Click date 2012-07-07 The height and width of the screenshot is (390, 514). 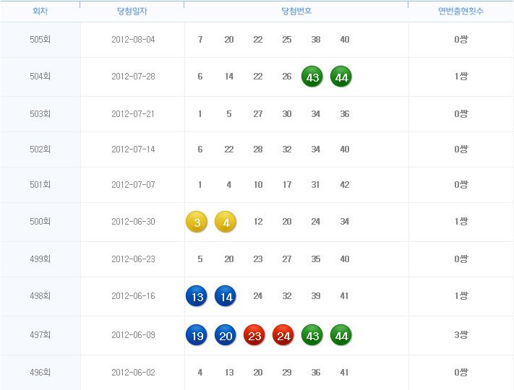(x=133, y=185)
